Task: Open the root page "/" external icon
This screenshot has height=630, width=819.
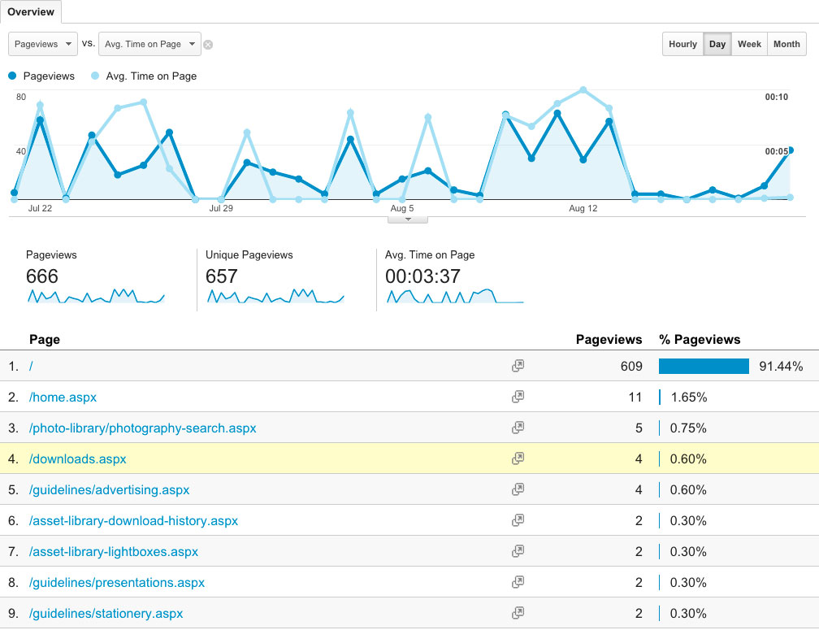Action: point(518,366)
